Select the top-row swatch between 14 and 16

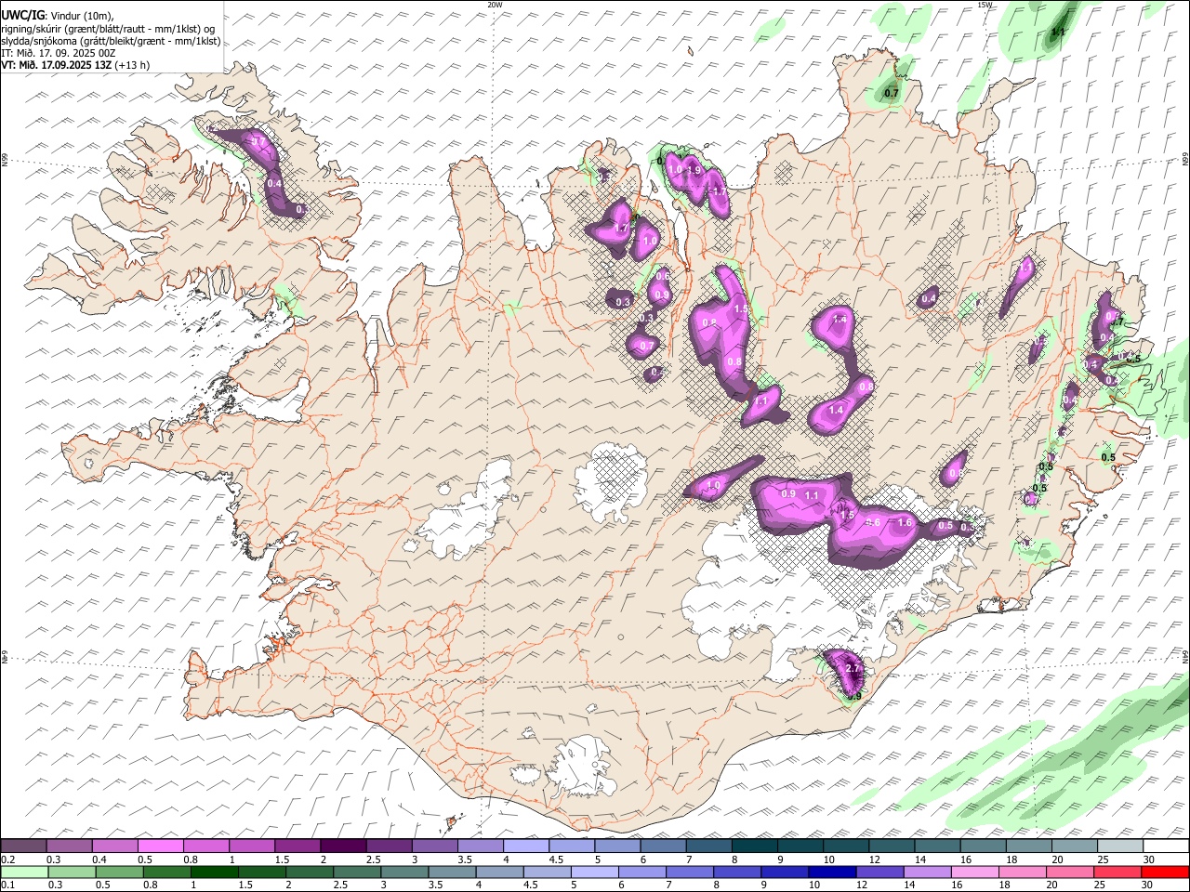(x=938, y=846)
